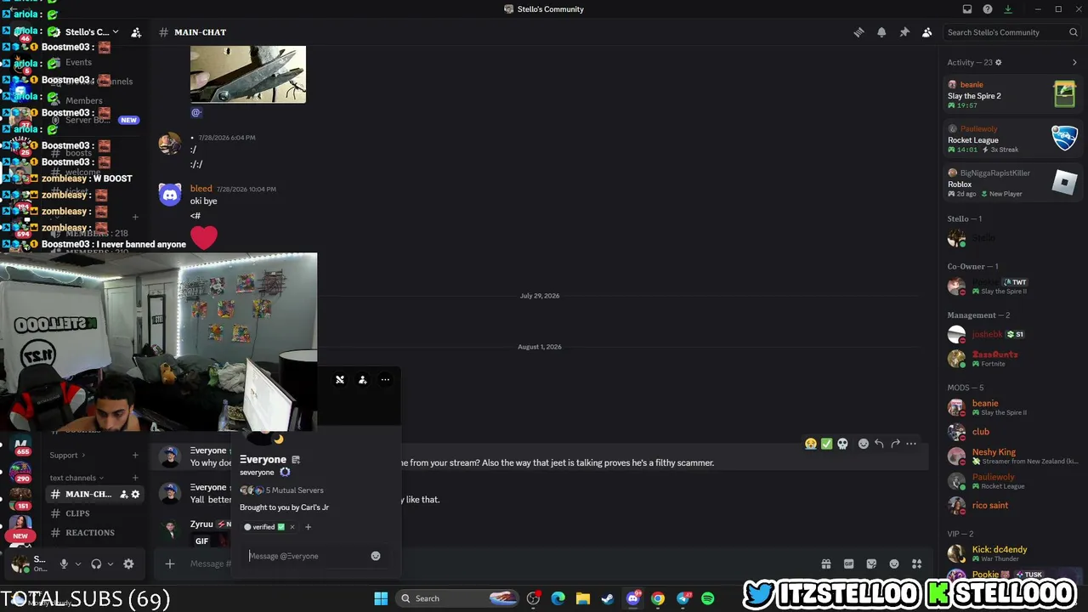This screenshot has width=1088, height=612.
Task: Add a role to Ξveryone's profile
Action: [308, 527]
